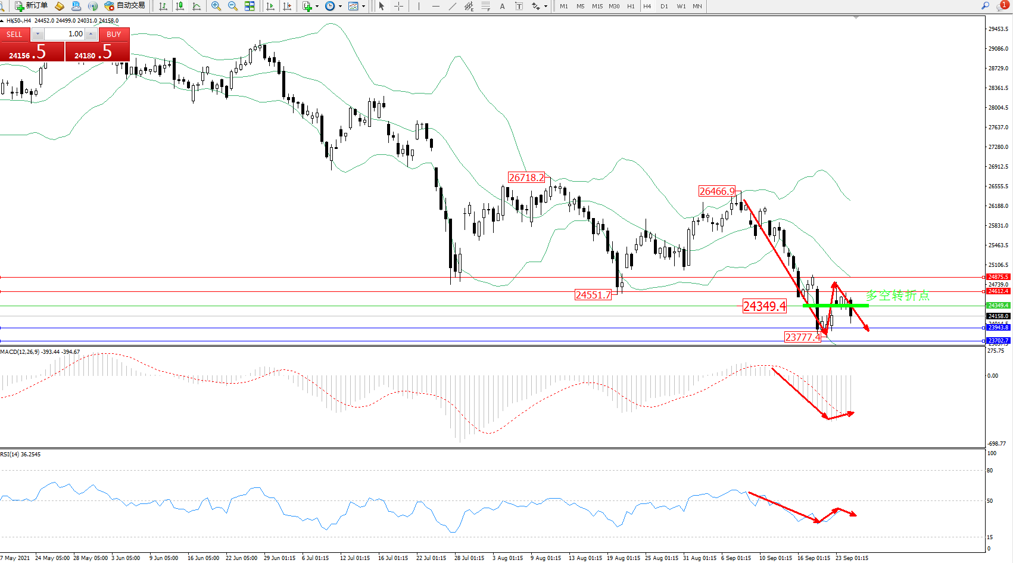This screenshot has width=1013, height=563.
Task: Open the periods clock dropdown arrow
Action: pyautogui.click(x=340, y=7)
